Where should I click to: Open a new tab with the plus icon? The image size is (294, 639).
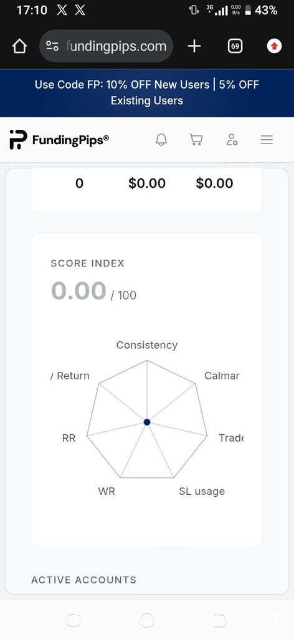(194, 46)
